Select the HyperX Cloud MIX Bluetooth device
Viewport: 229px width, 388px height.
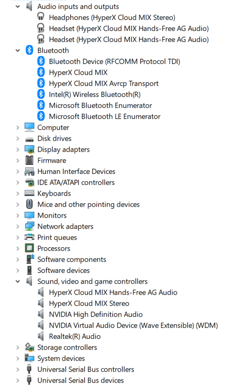click(78, 72)
